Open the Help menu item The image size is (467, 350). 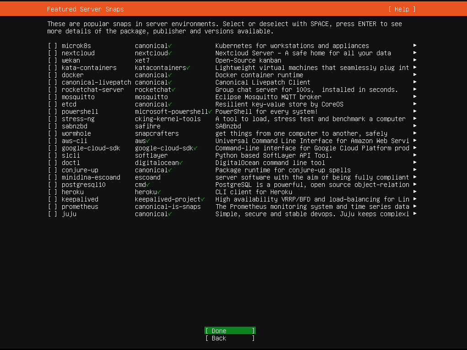coord(401,9)
